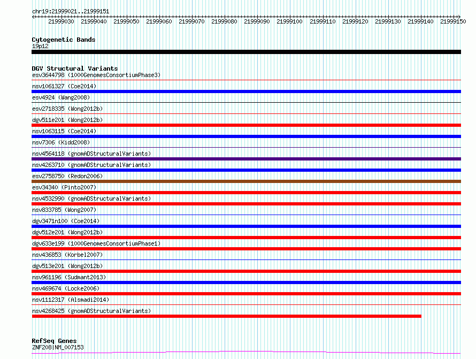Image resolution: width=476 pixels, height=359 pixels.
Task: Open gene ZNF208|NM_007153
Action: tap(58, 347)
